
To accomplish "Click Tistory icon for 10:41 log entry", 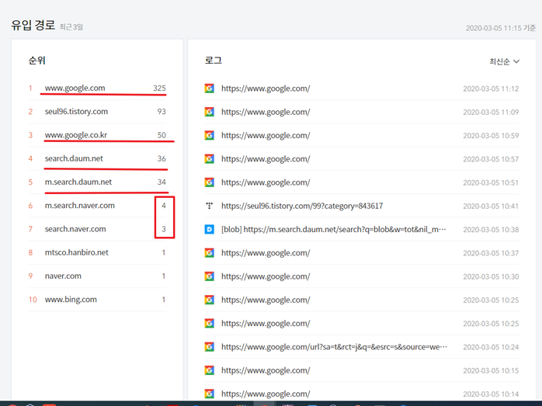I will [209, 206].
